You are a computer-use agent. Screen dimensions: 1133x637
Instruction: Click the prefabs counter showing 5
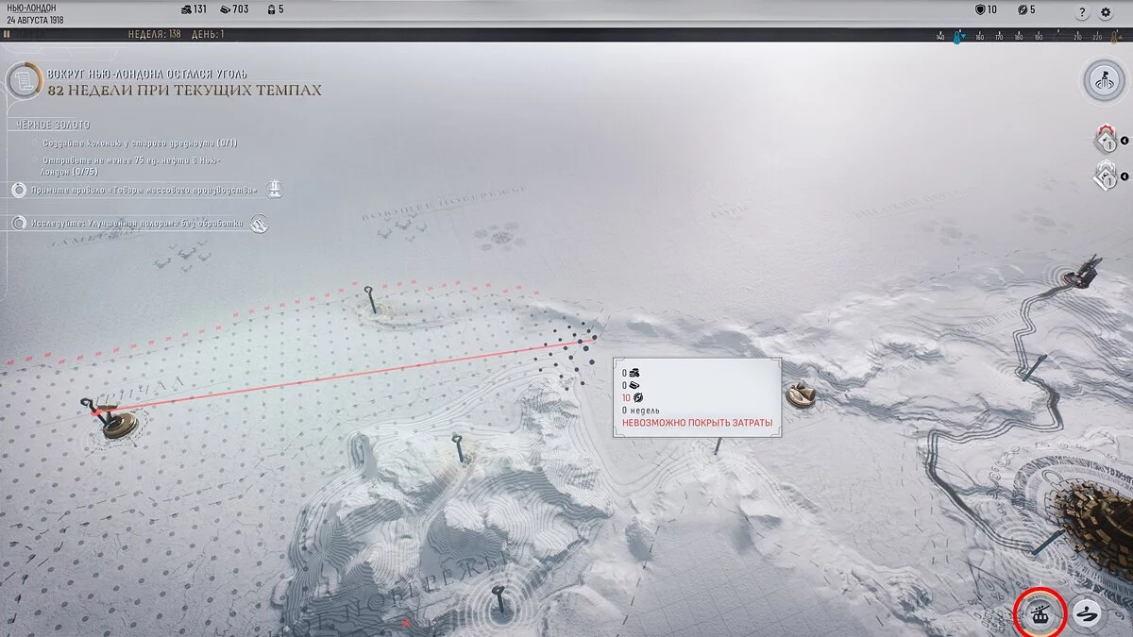click(275, 9)
